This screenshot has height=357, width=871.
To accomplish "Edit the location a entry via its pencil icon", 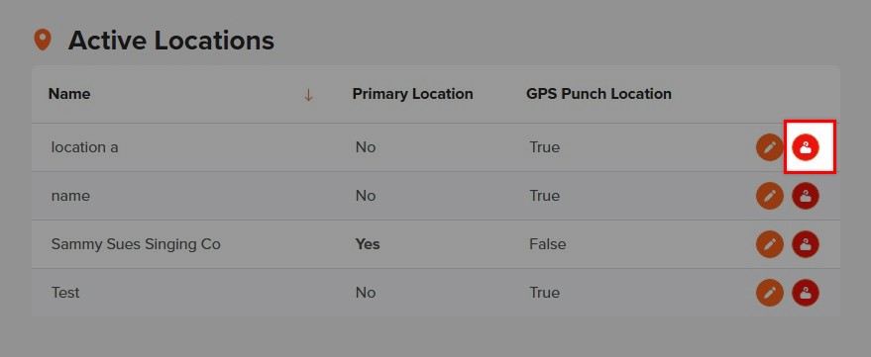I will 769,147.
